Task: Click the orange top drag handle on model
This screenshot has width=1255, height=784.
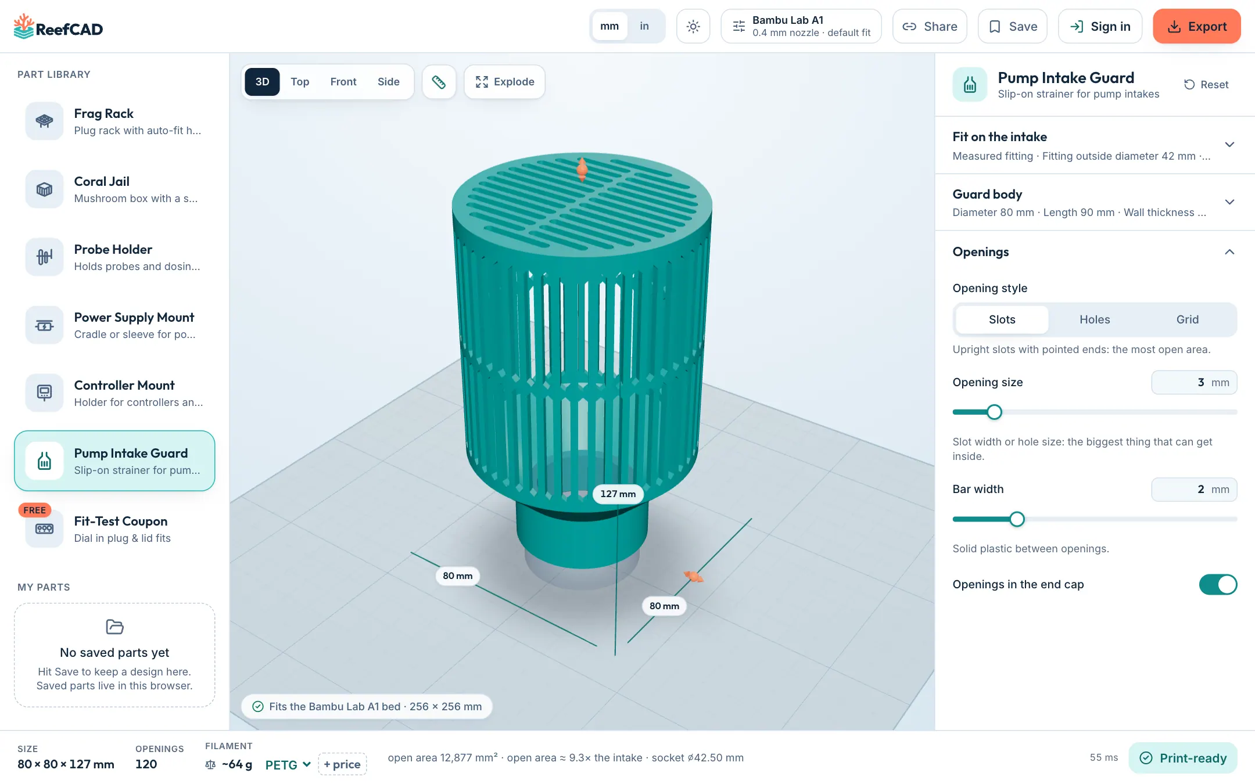Action: 582,169
